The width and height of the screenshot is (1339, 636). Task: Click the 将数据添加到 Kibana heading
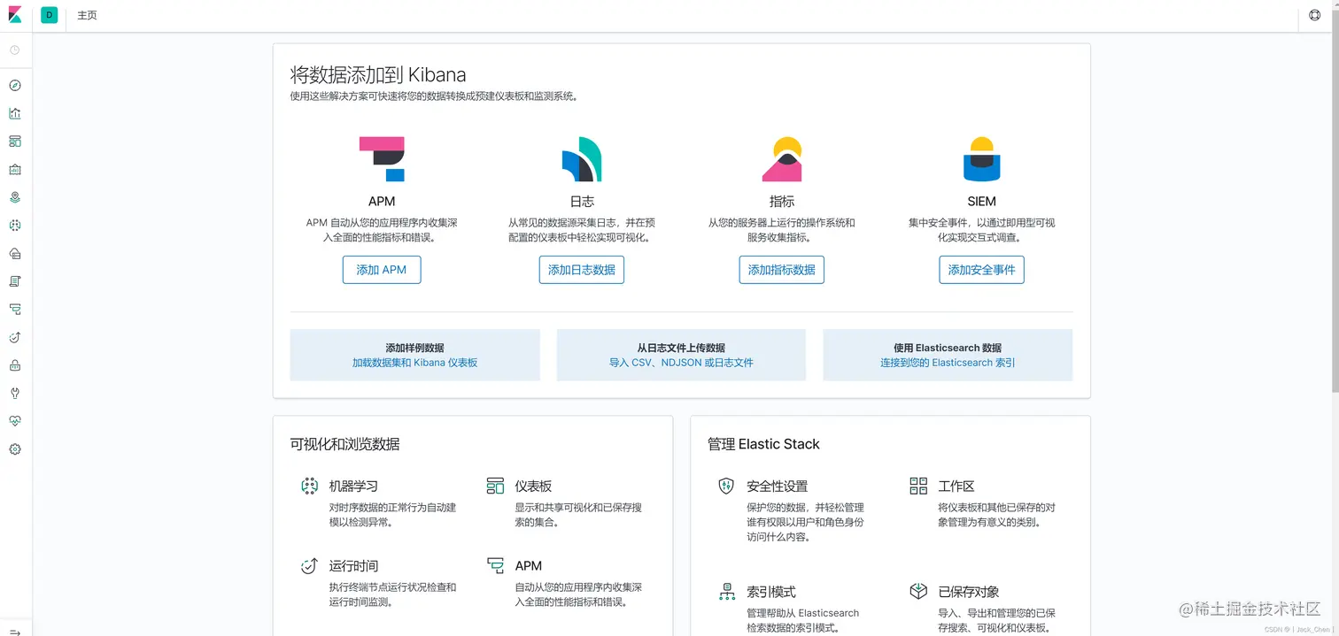378,75
